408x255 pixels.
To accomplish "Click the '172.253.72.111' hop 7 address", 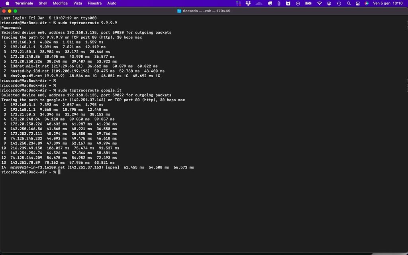I will (x=26, y=133).
